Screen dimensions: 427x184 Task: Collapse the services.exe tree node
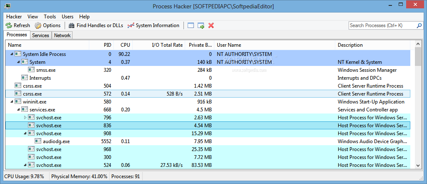(x=18, y=110)
